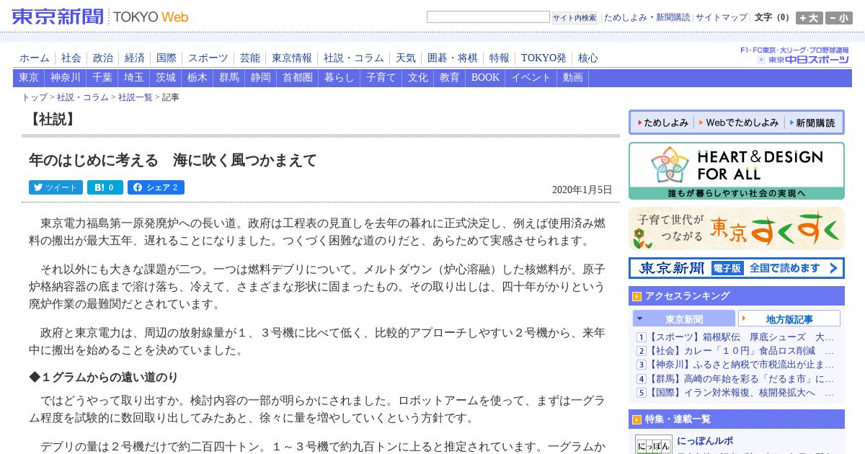This screenshot has height=454, width=865.
Task: Open the 東京中日スポーツ logo link
Action: [803, 59]
